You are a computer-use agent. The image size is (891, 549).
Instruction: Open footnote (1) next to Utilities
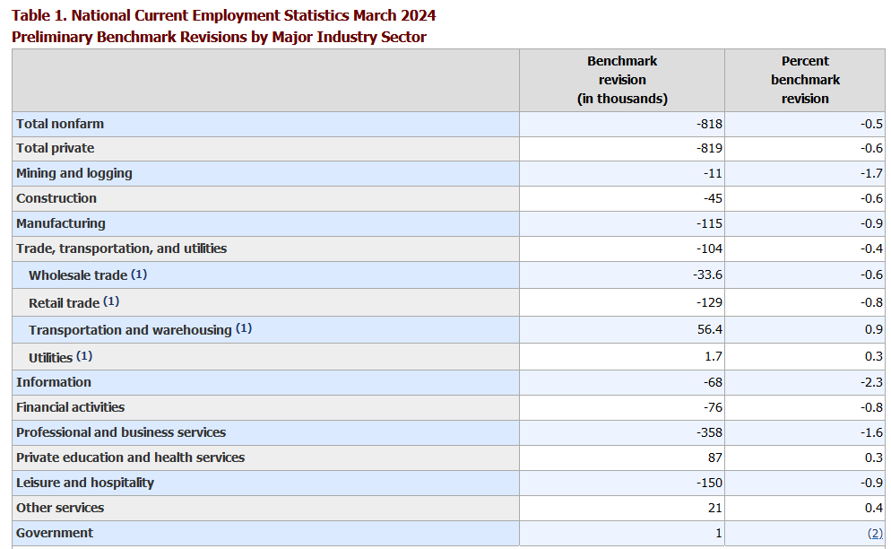coord(84,356)
